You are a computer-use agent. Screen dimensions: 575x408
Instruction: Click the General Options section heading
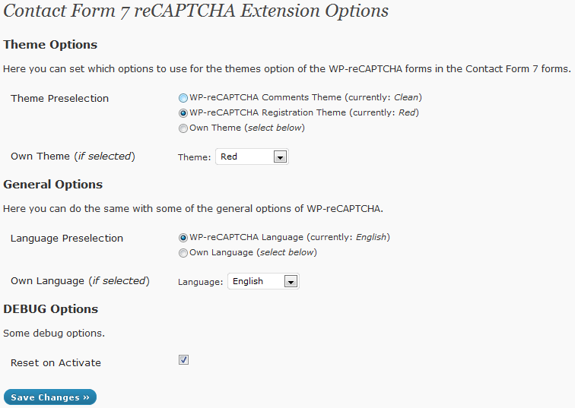tap(53, 185)
